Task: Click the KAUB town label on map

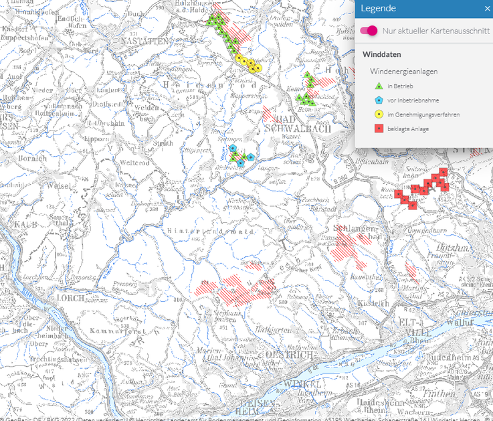Action: (x=25, y=225)
